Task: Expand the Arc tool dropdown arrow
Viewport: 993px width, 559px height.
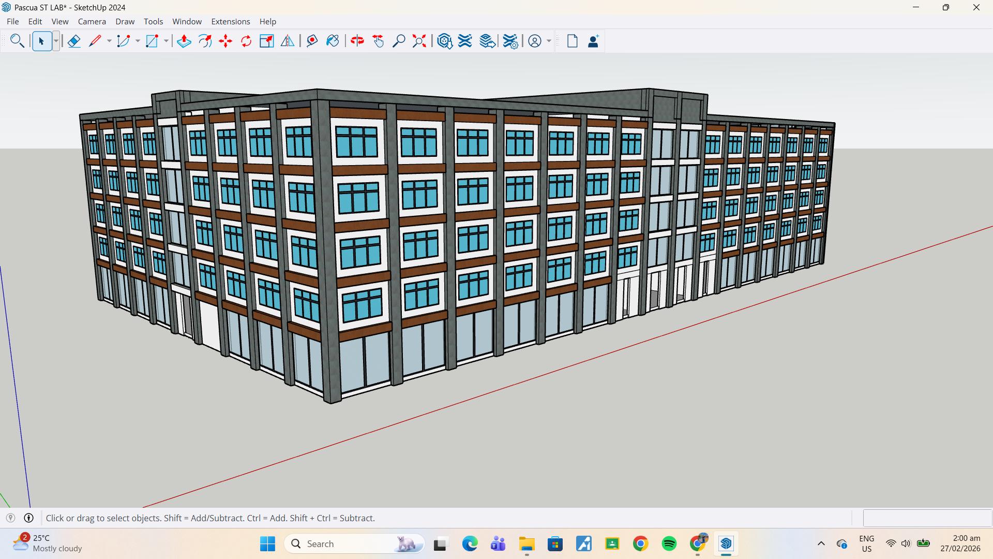Action: 138,41
